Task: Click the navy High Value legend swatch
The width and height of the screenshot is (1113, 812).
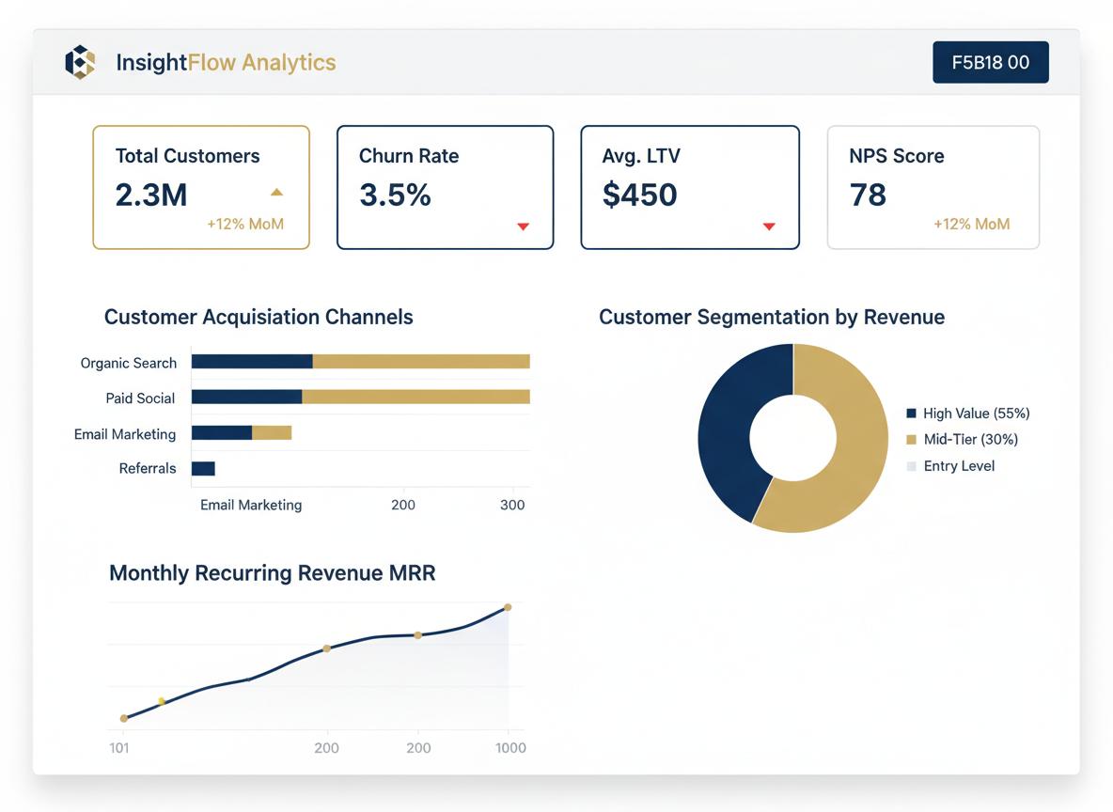Action: 912,414
